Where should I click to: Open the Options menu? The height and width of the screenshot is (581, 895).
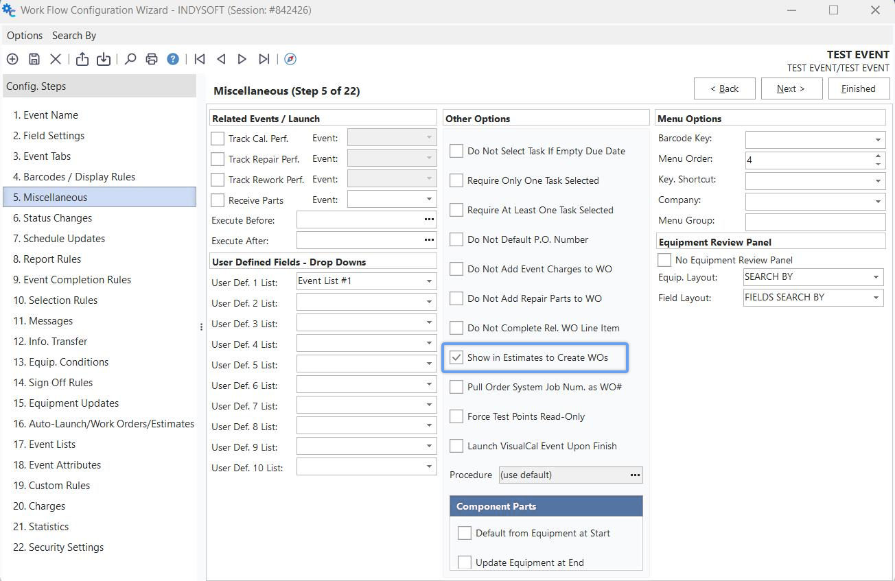tap(25, 36)
